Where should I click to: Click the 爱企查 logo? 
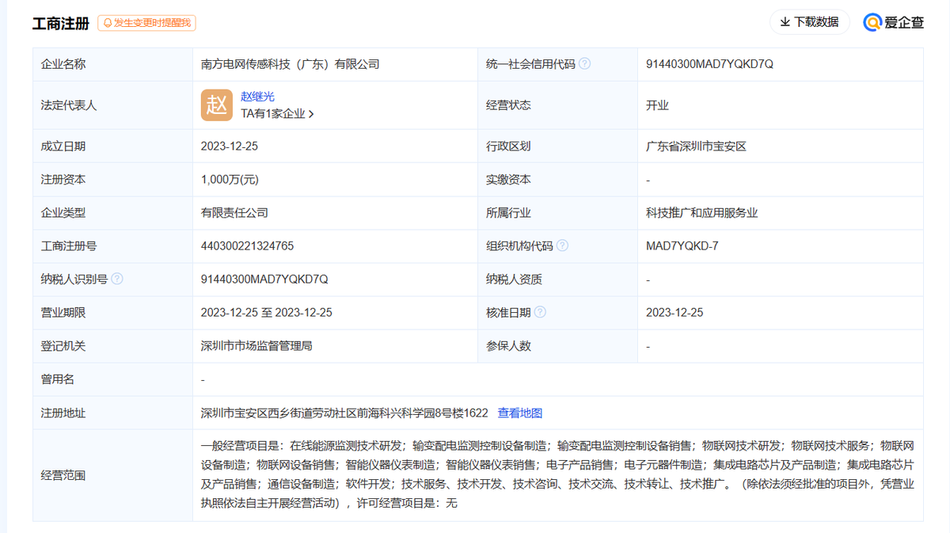coord(894,22)
